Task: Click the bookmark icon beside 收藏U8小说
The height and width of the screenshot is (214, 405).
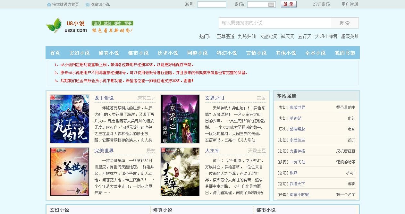Action: point(88,4)
